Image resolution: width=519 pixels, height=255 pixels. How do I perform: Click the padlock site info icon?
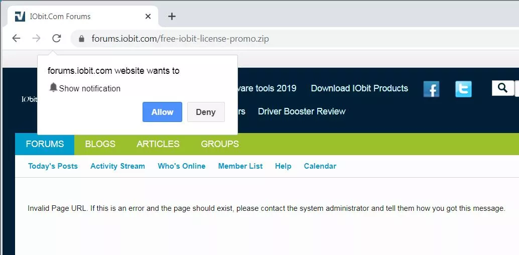81,39
